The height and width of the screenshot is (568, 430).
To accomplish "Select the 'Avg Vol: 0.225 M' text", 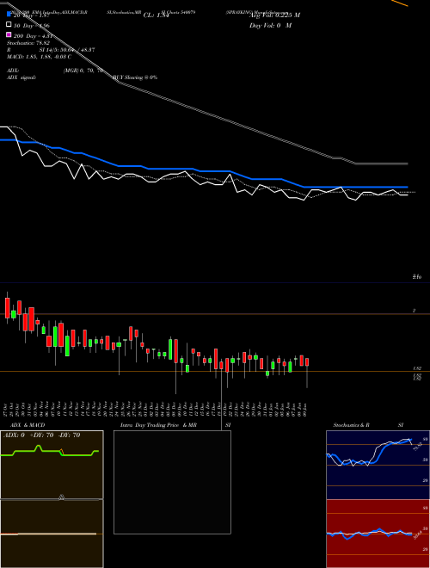I will [274, 15].
